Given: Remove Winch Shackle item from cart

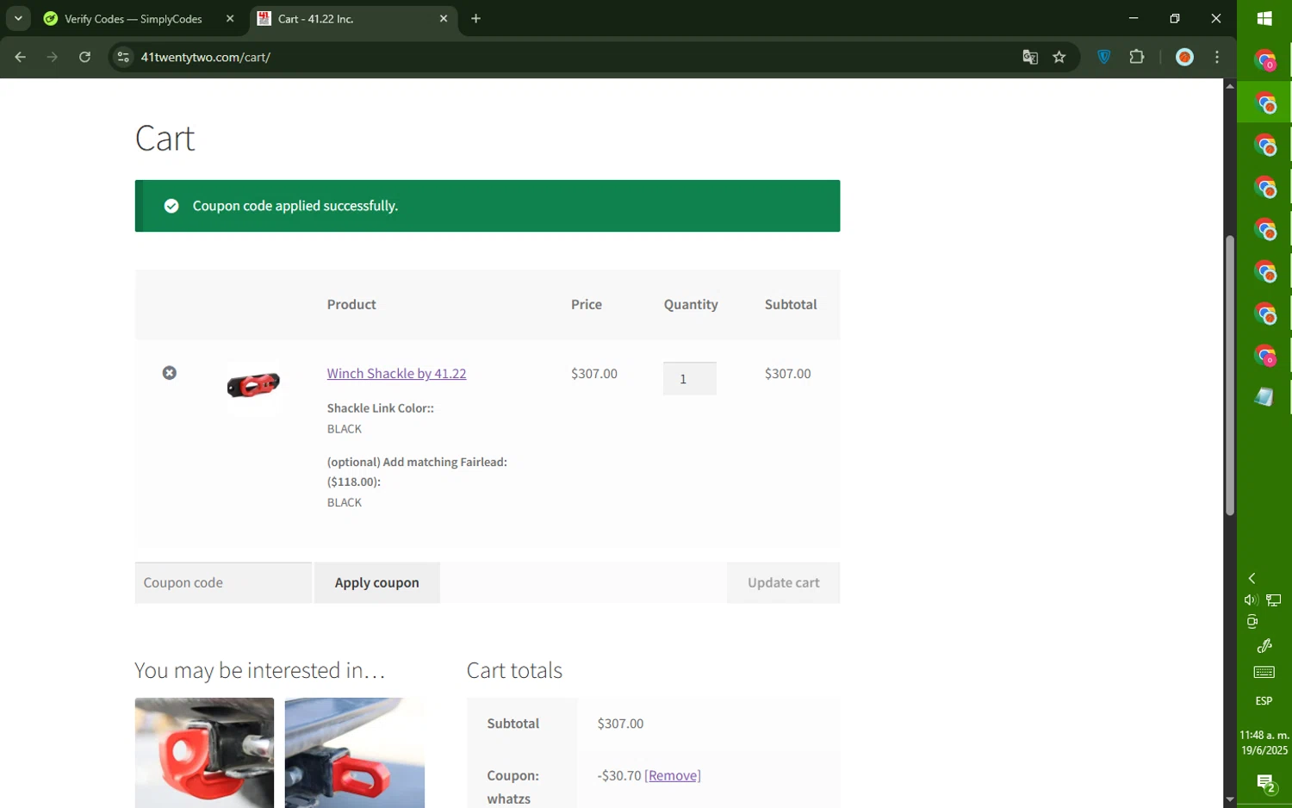Looking at the screenshot, I should [x=170, y=373].
